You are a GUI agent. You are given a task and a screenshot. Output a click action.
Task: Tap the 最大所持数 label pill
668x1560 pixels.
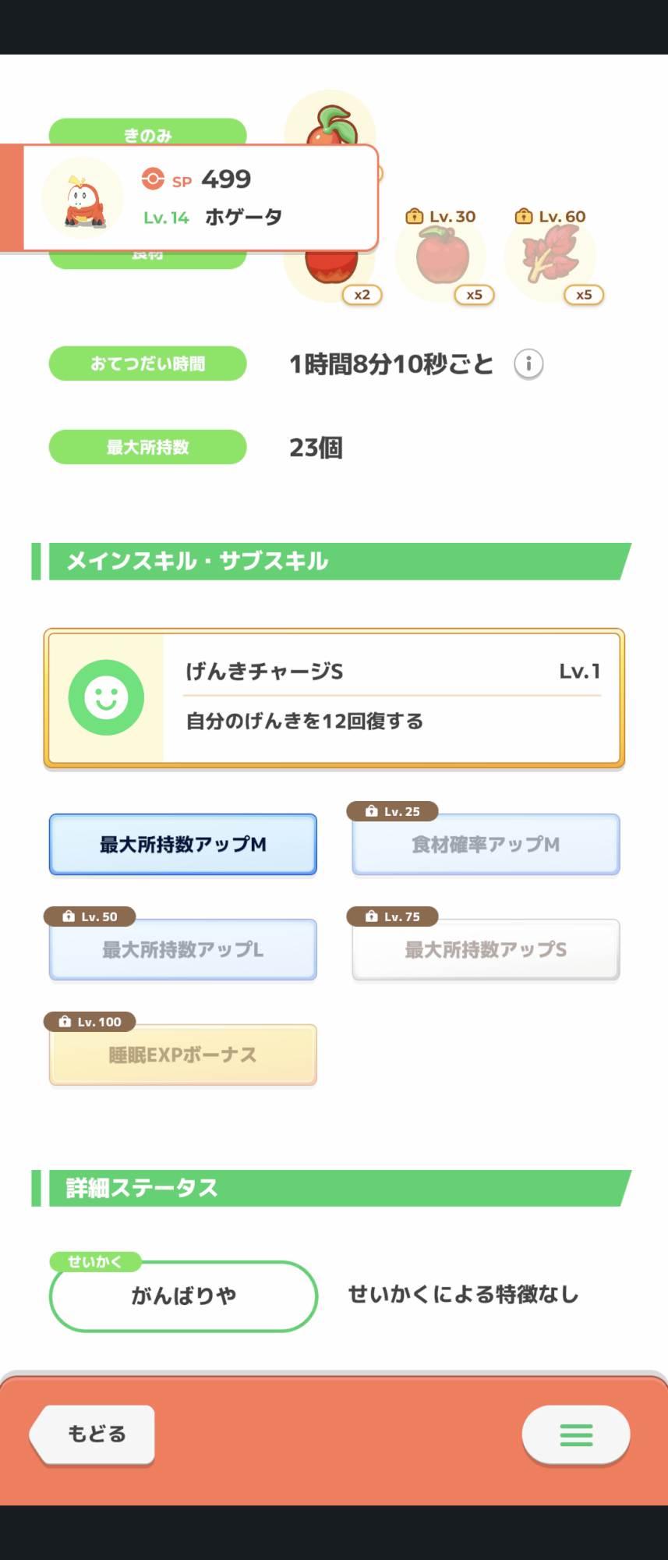[148, 448]
